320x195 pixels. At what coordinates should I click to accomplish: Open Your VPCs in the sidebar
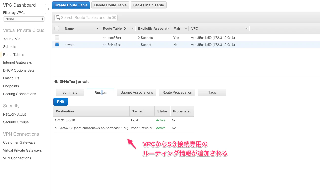tap(12, 39)
